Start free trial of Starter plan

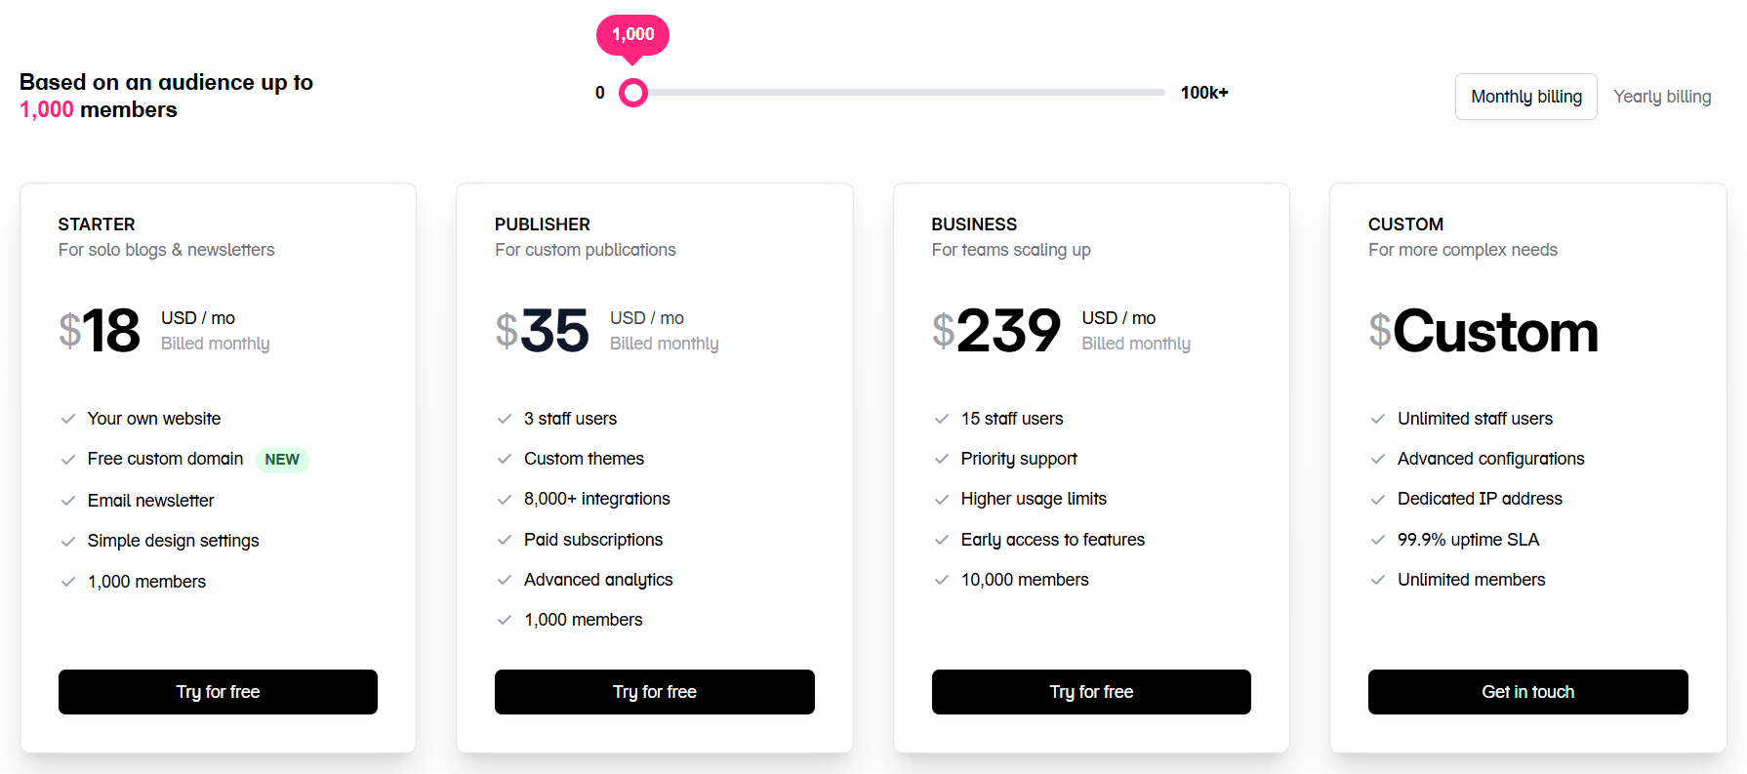pyautogui.click(x=218, y=692)
